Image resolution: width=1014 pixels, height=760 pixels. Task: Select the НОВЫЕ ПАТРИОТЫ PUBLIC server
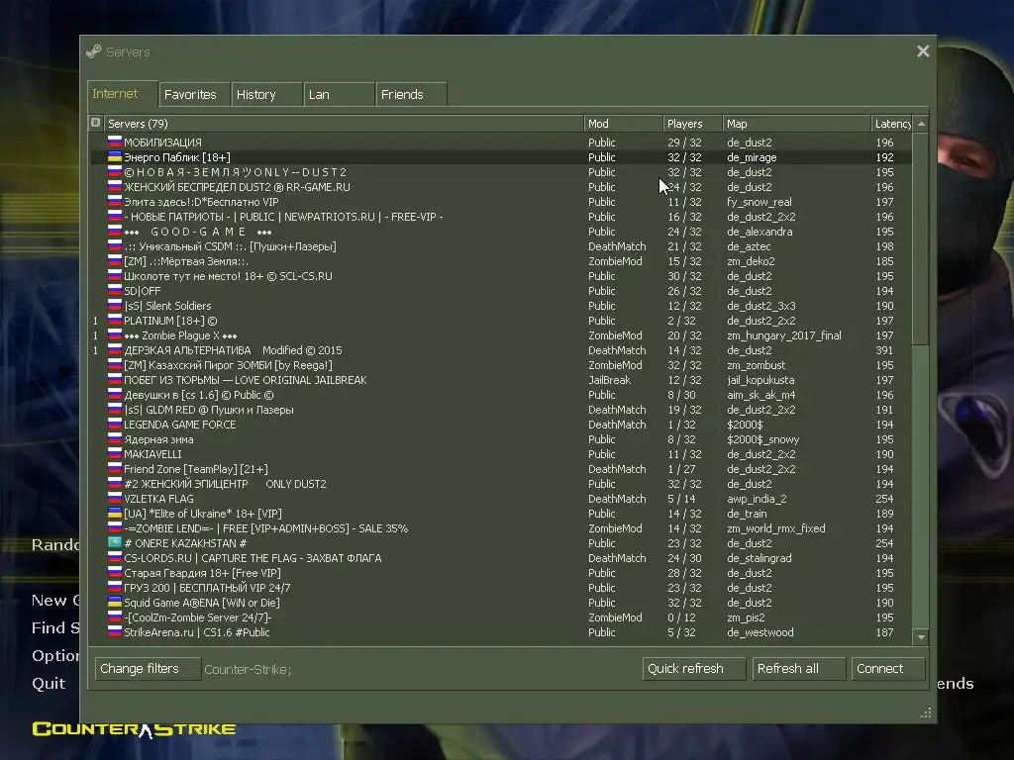tap(500, 217)
